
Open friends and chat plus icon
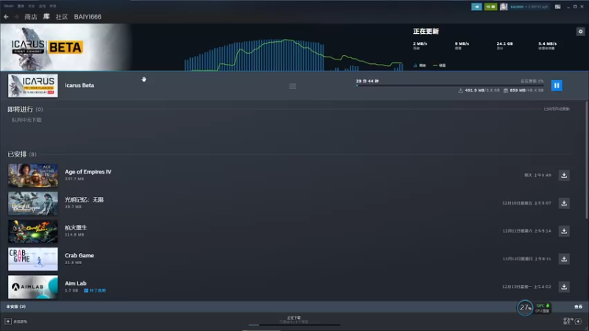coord(578,321)
